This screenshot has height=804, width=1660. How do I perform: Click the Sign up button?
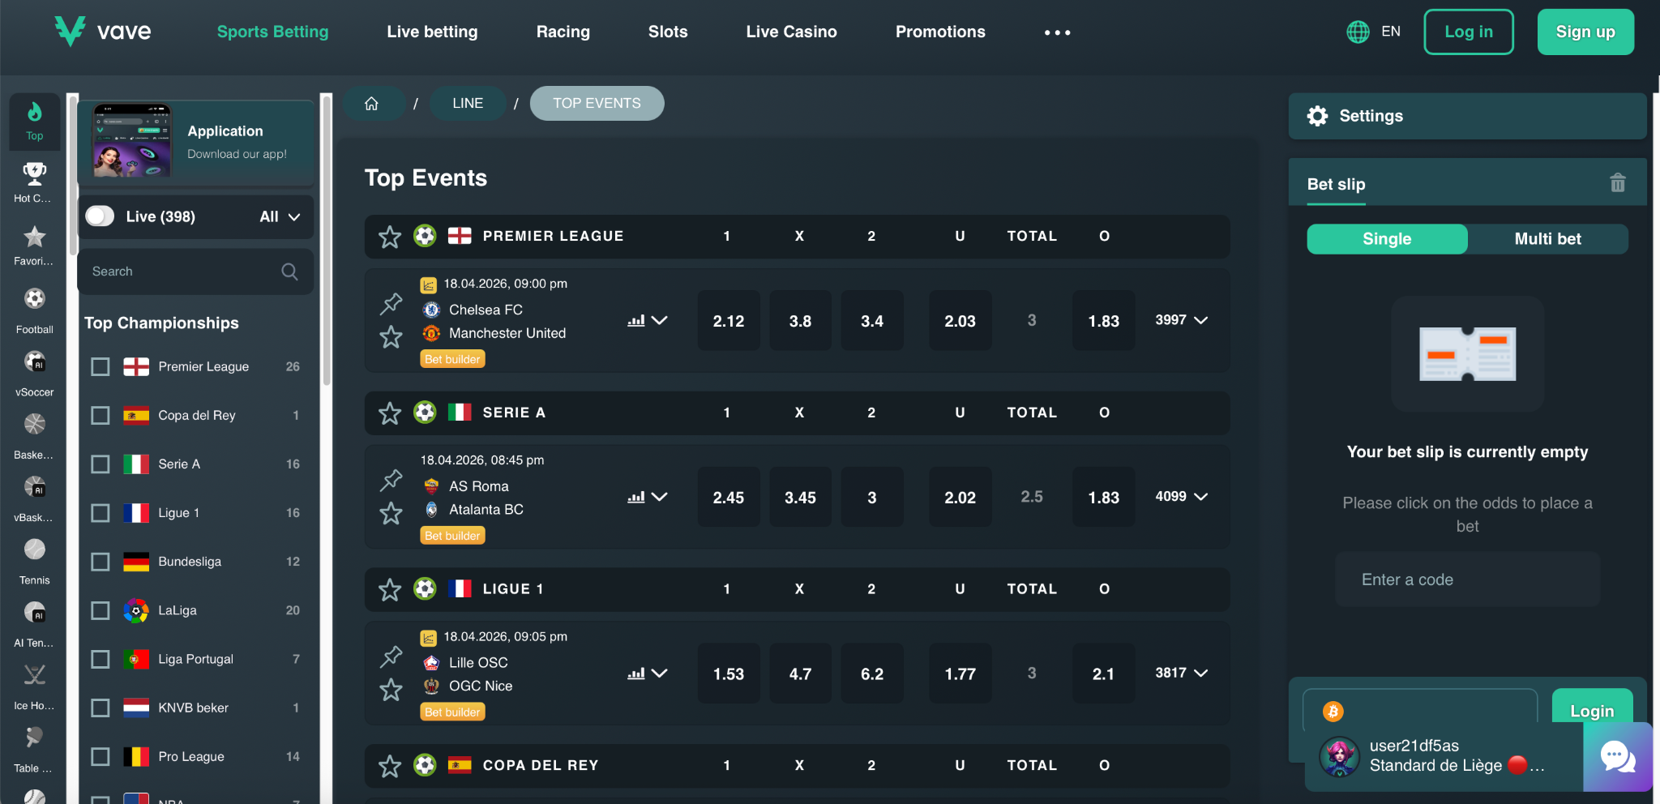(1585, 32)
